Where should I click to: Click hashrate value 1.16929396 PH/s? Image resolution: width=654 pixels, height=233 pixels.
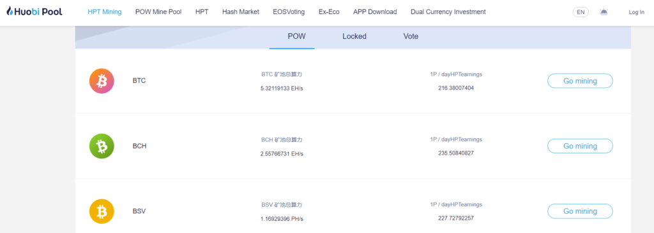coord(282,219)
